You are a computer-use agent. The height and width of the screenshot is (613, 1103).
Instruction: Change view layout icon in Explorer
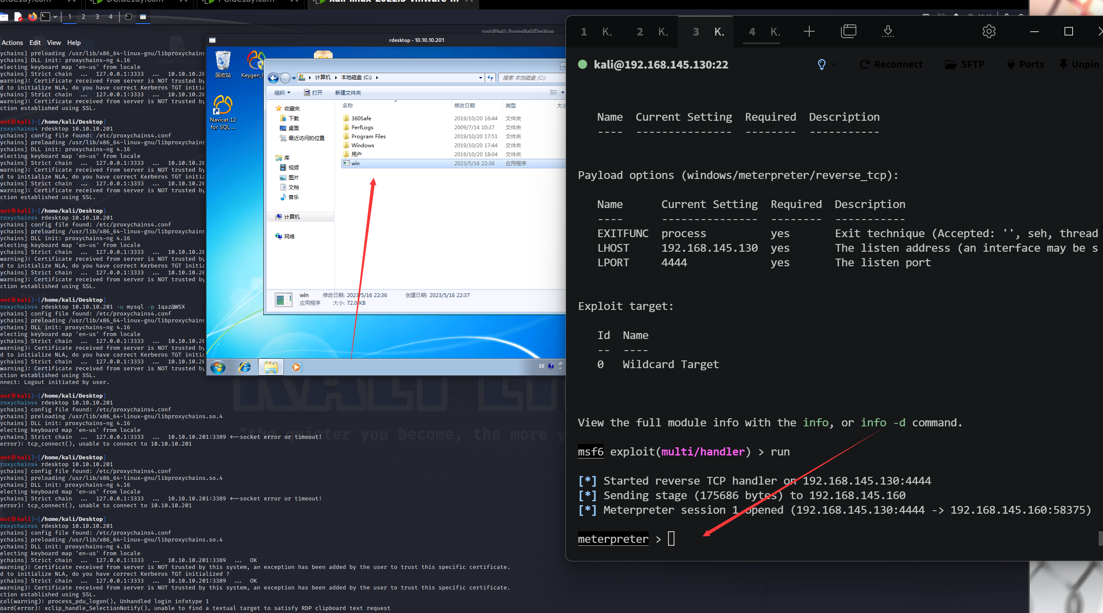[x=553, y=92]
